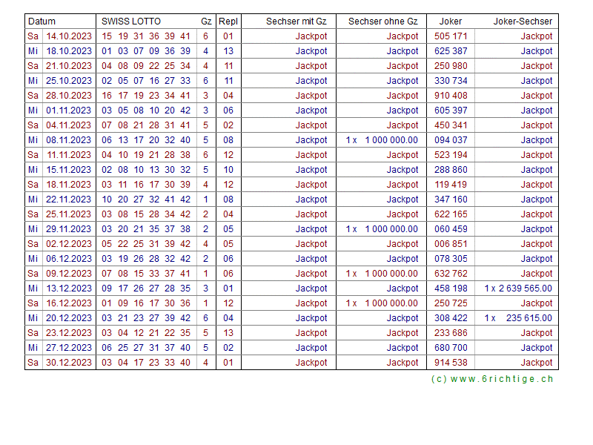Click Joker number 914 538
Viewport: 593px width, 445px height.
(451, 363)
